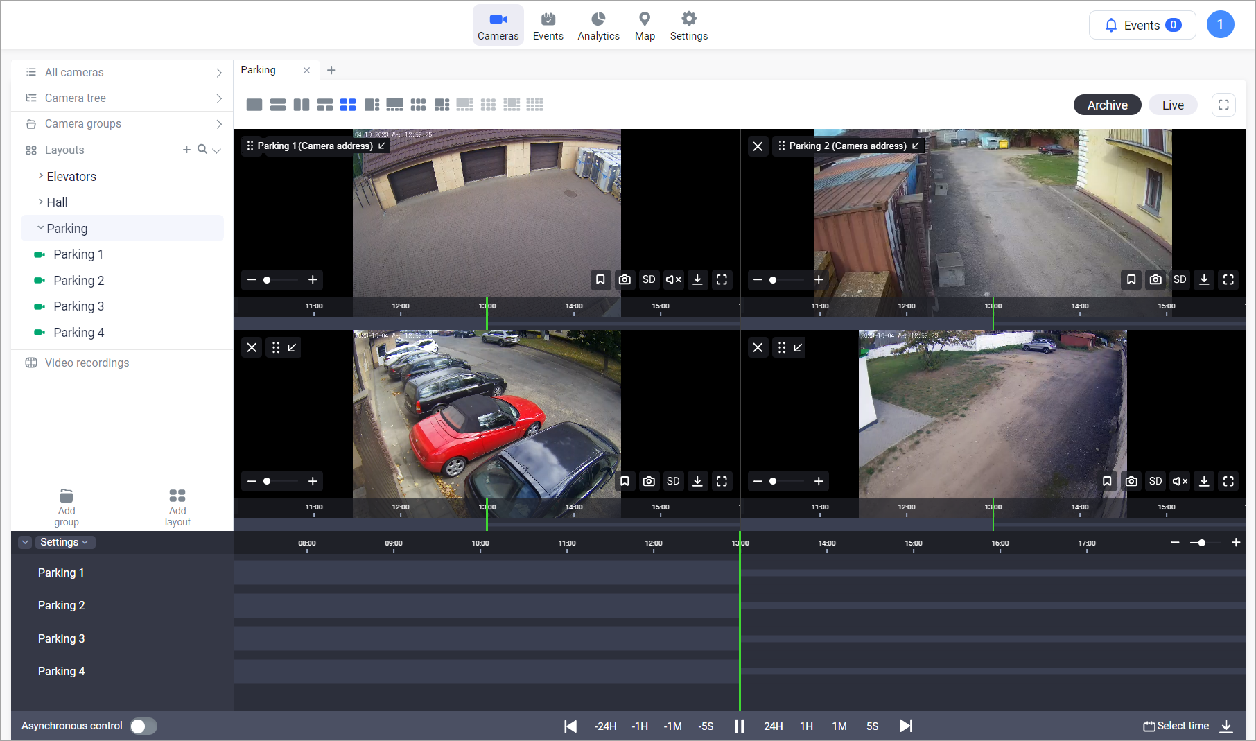Open the timeline Settings dropdown

[64, 542]
